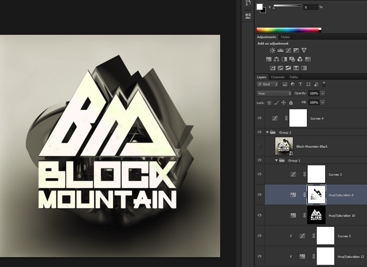This screenshot has height=267, width=367.
Task: Hide the Curves 4 layer
Action: (x=260, y=118)
